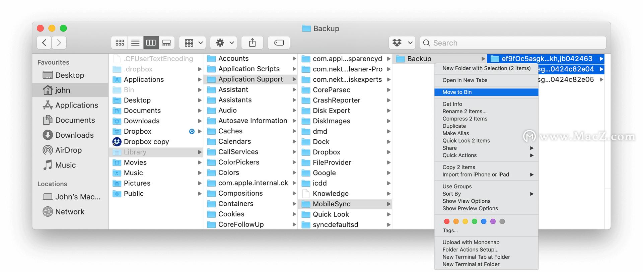Expand the CrashReporter folder arrow

(388, 100)
